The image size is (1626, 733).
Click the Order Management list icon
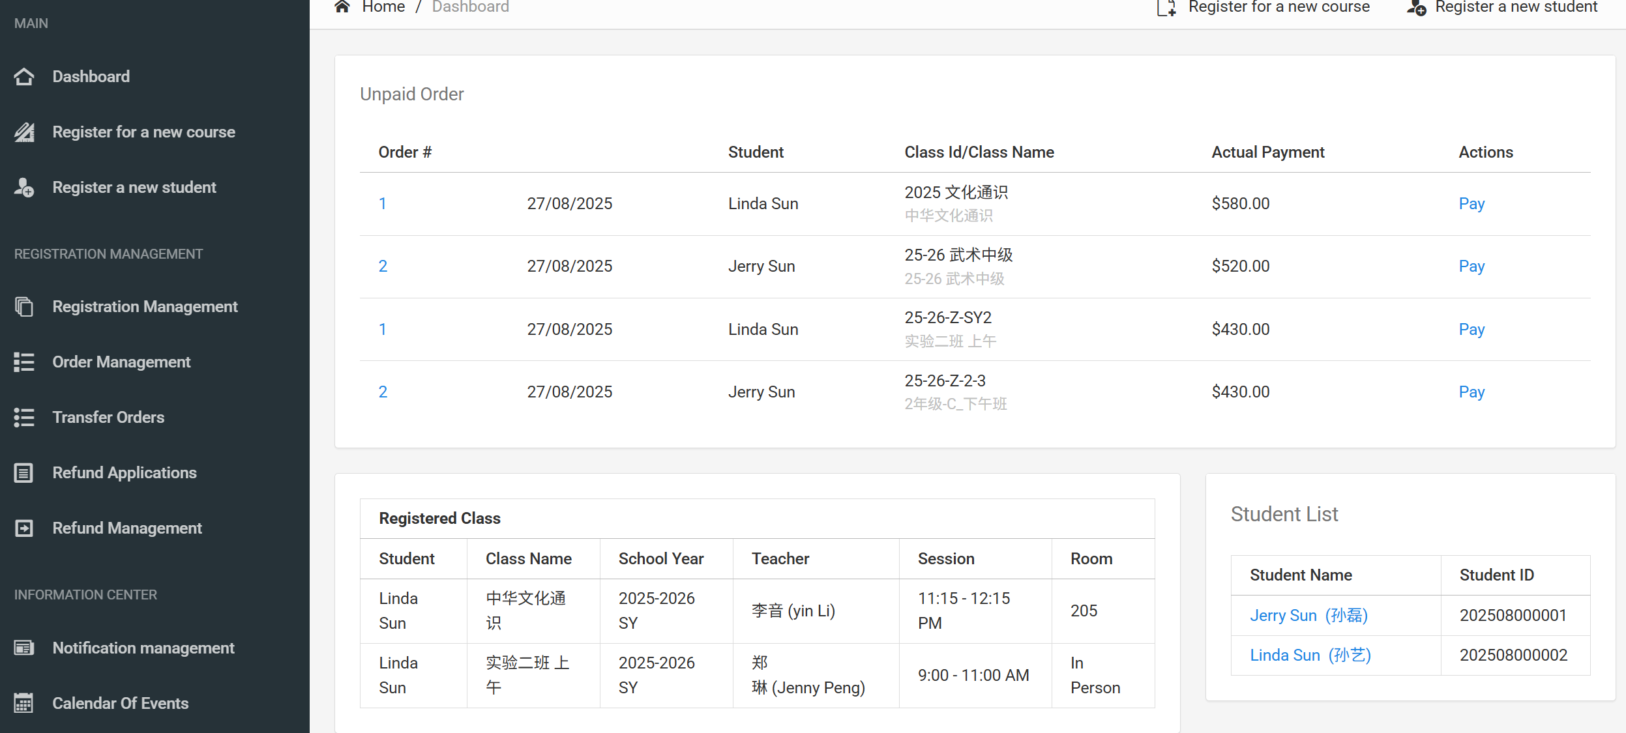point(24,362)
